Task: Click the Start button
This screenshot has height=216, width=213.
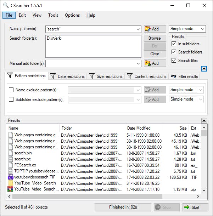Action: 195,207
